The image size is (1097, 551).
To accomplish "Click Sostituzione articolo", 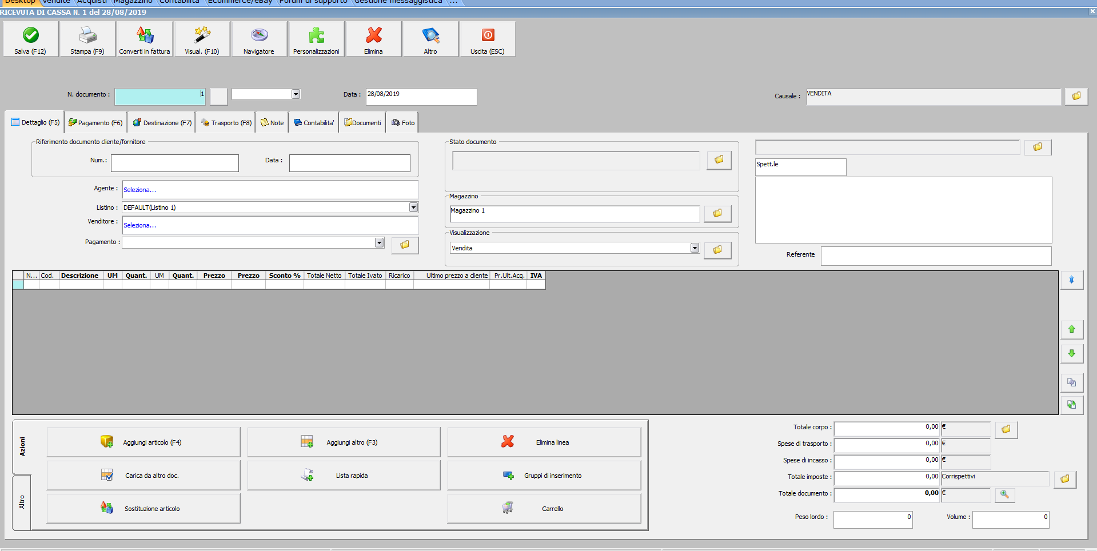I will [x=143, y=509].
